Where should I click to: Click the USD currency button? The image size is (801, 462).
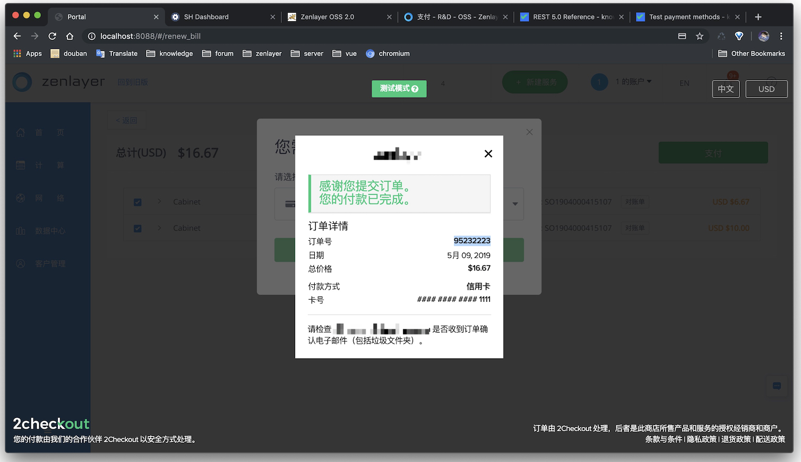click(x=766, y=89)
